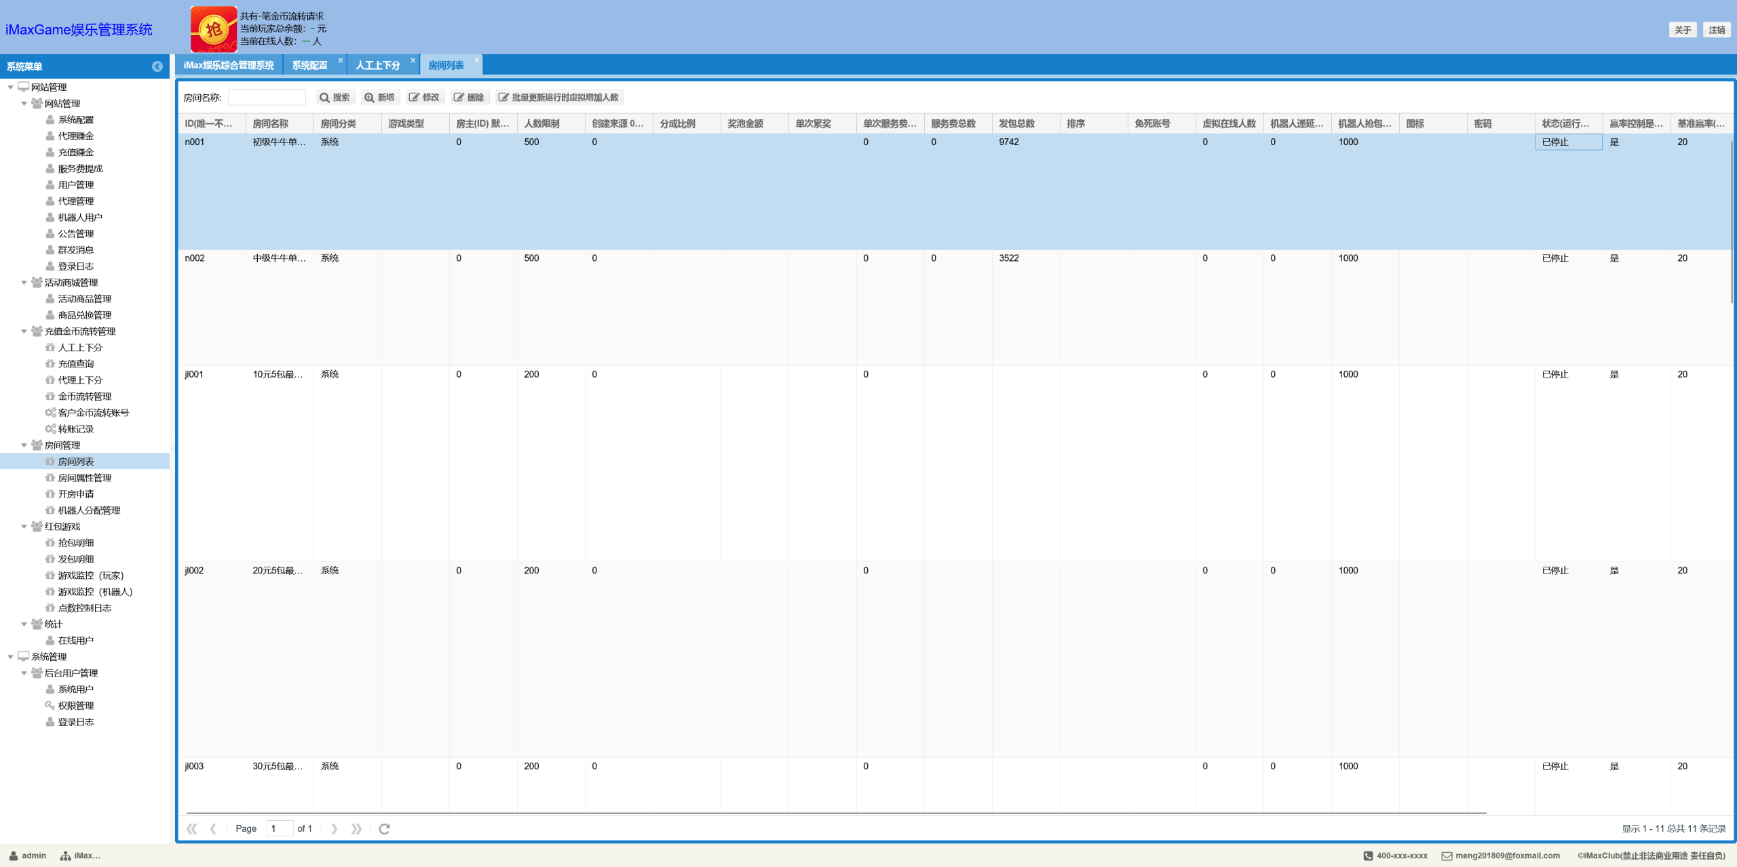Collapse the 红包游戏 tree group
This screenshot has height=867, width=1737.
24,527
